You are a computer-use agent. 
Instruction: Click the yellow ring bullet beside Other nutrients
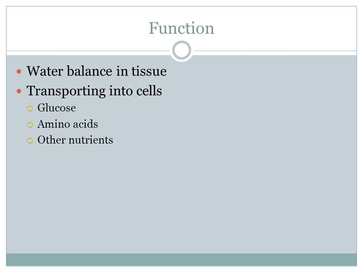click(30, 141)
